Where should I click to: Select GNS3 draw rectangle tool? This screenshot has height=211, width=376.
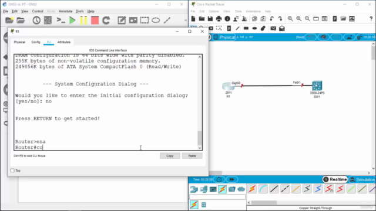(x=145, y=21)
